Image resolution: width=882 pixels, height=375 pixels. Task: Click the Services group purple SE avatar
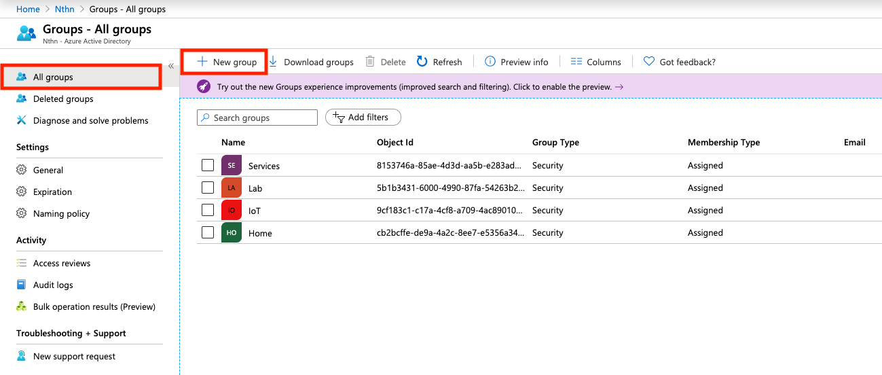232,166
